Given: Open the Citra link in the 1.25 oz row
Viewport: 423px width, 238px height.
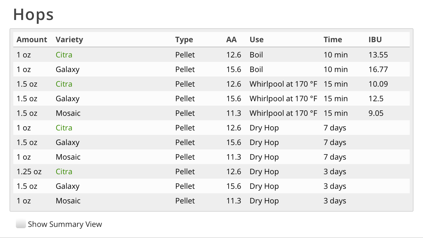Looking at the screenshot, I should pyautogui.click(x=64, y=172).
